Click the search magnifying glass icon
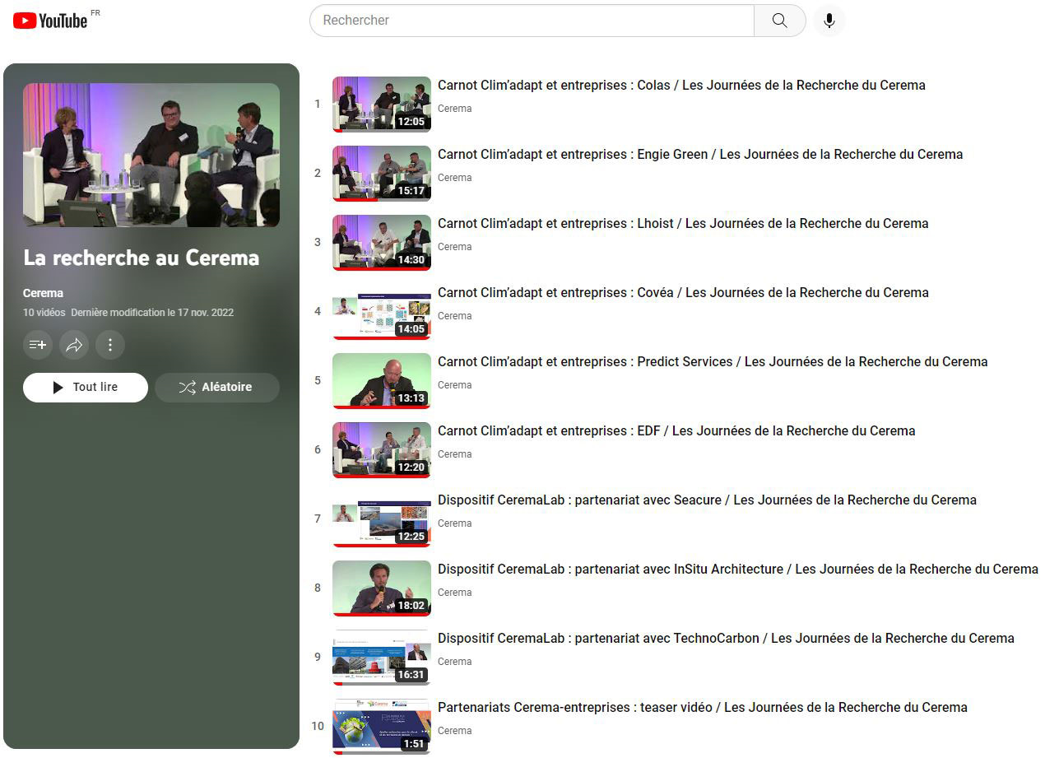 pos(778,20)
